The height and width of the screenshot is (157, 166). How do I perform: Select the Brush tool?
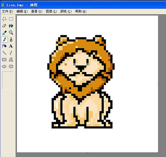[11, 39]
